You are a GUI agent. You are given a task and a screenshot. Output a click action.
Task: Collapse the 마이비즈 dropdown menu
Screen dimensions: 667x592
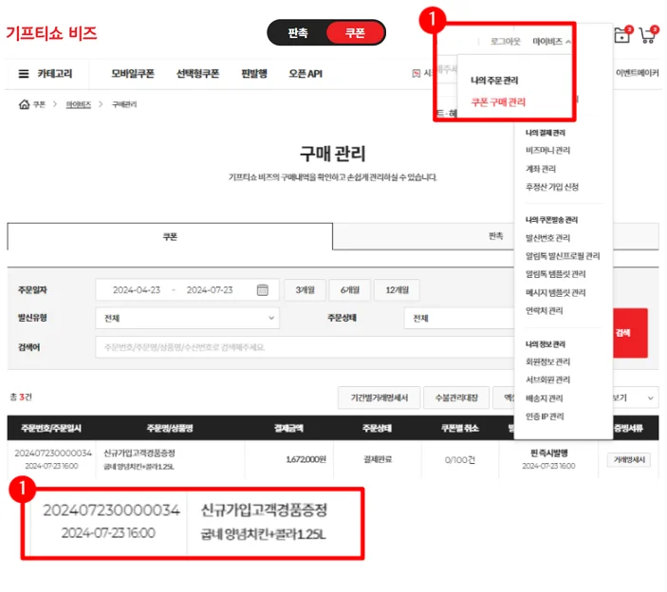[x=551, y=41]
